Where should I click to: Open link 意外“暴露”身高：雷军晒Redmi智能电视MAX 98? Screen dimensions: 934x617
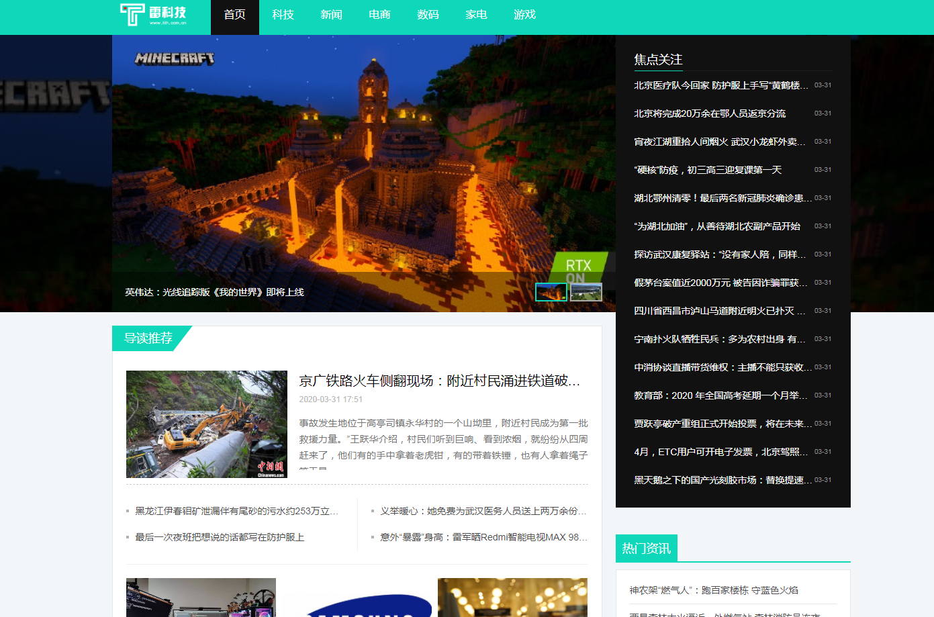483,537
